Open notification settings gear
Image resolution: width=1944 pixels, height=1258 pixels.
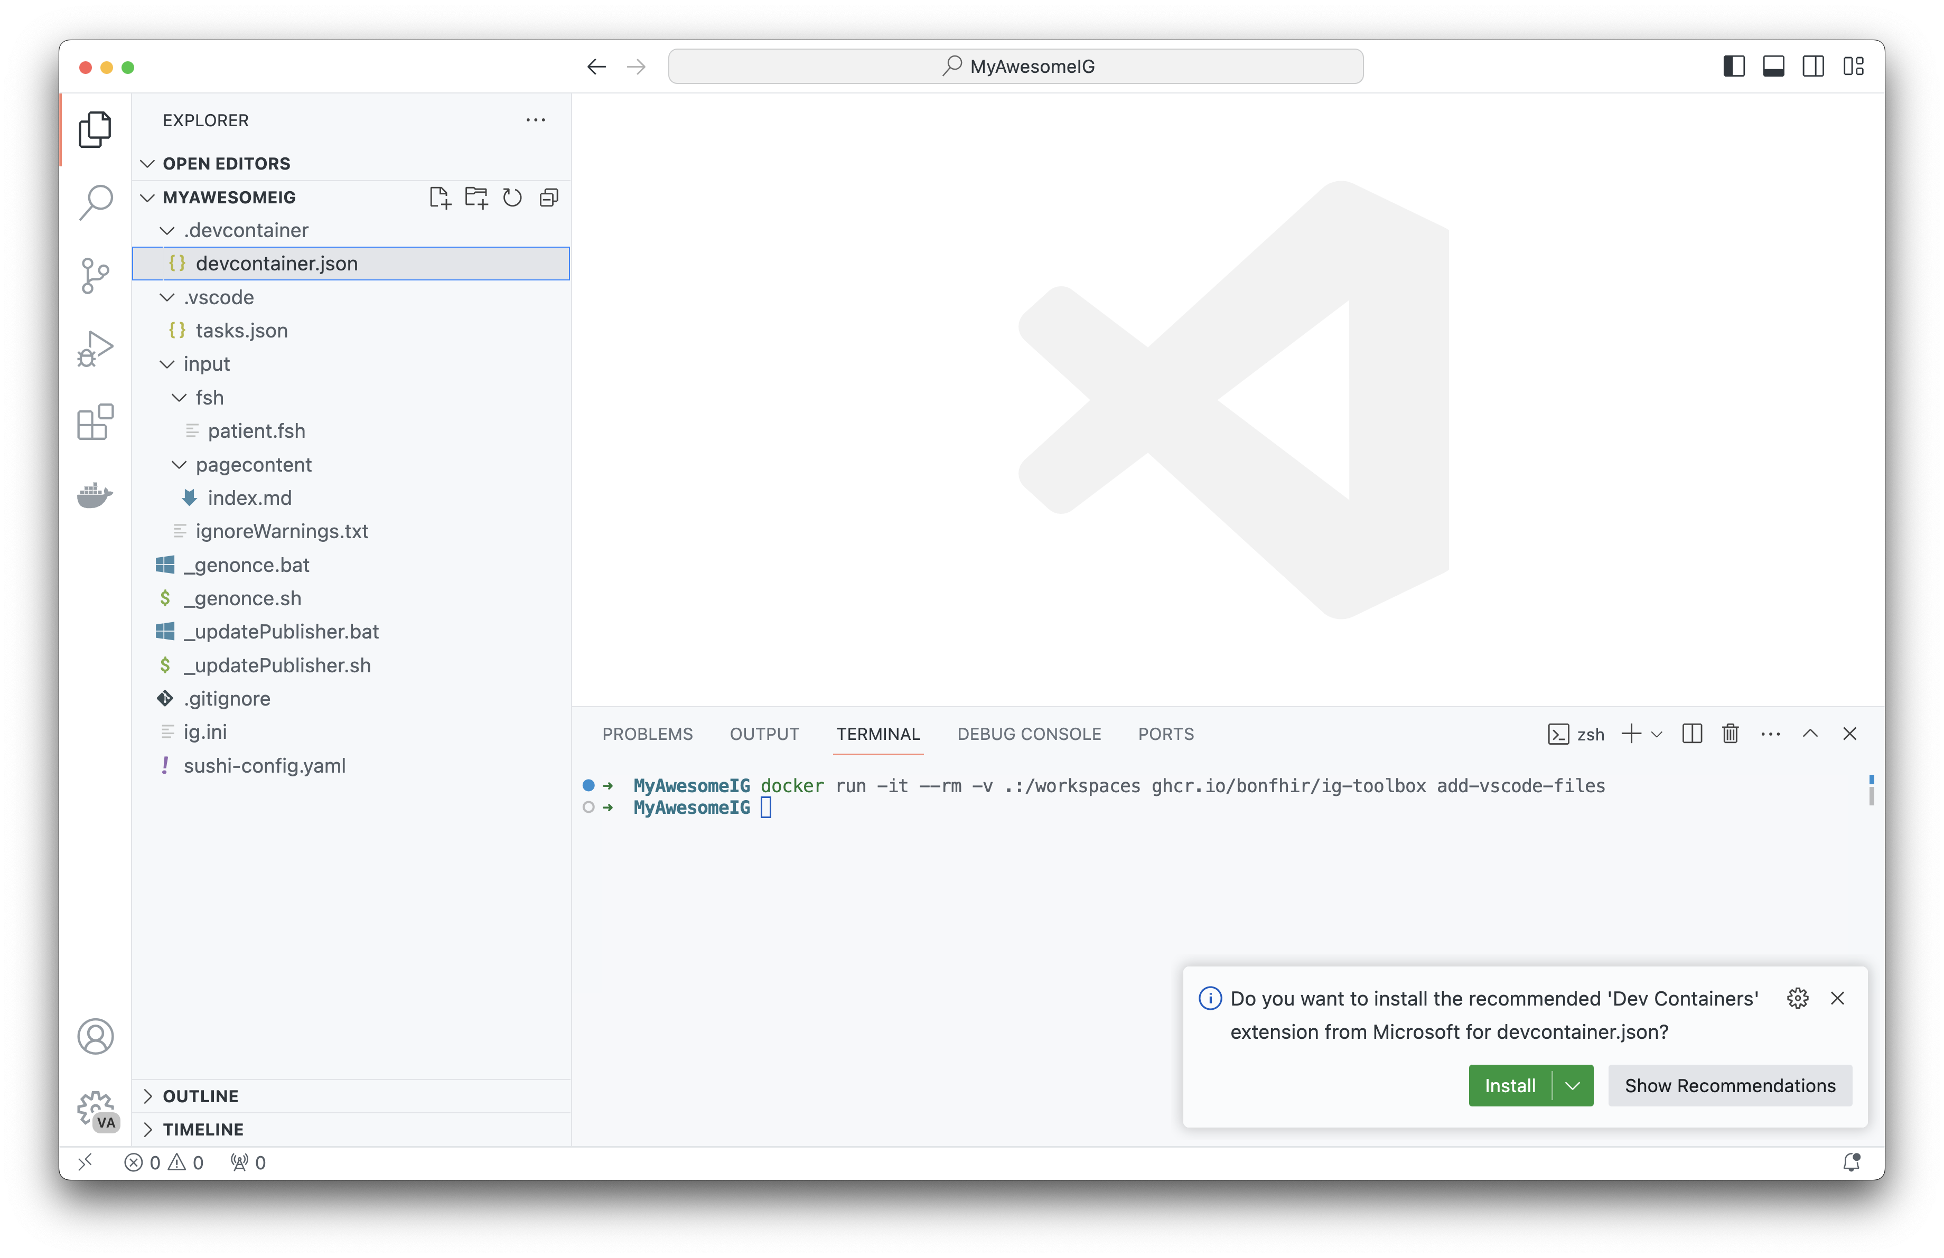(x=1797, y=998)
